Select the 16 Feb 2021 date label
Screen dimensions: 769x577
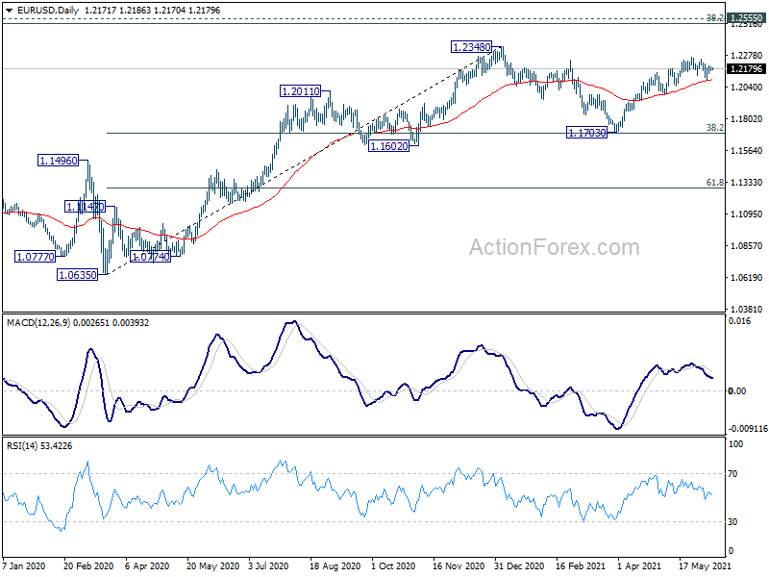tap(581, 566)
